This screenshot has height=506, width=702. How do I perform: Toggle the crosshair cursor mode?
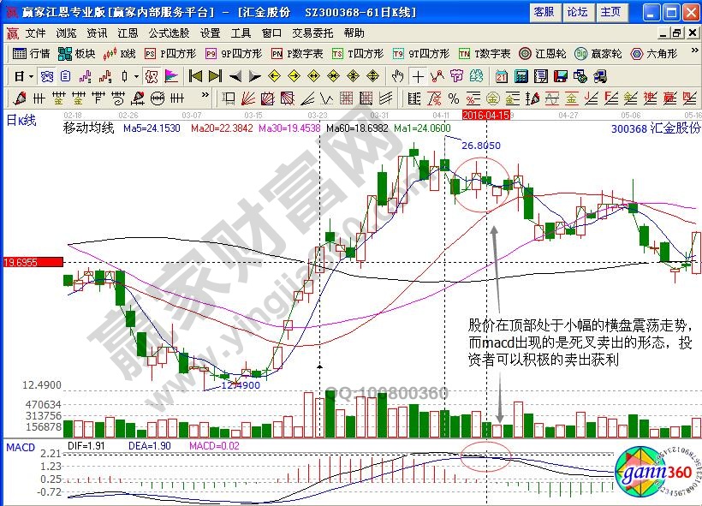point(418,75)
